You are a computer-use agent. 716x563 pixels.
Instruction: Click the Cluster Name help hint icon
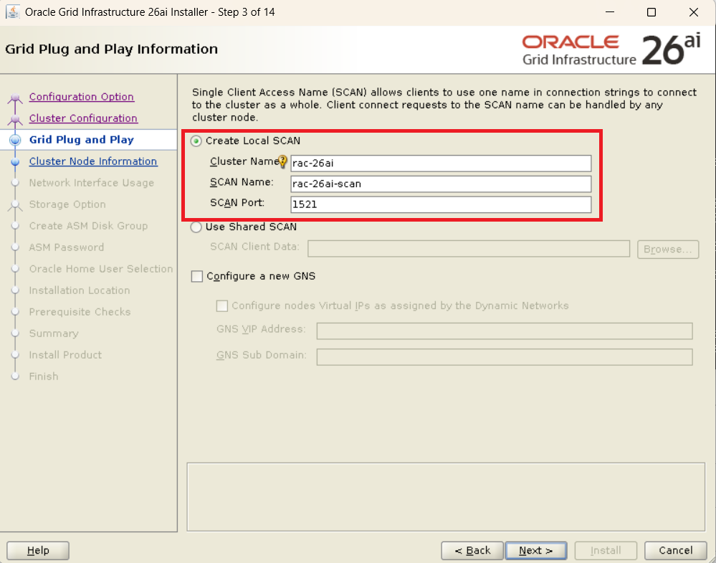click(282, 162)
